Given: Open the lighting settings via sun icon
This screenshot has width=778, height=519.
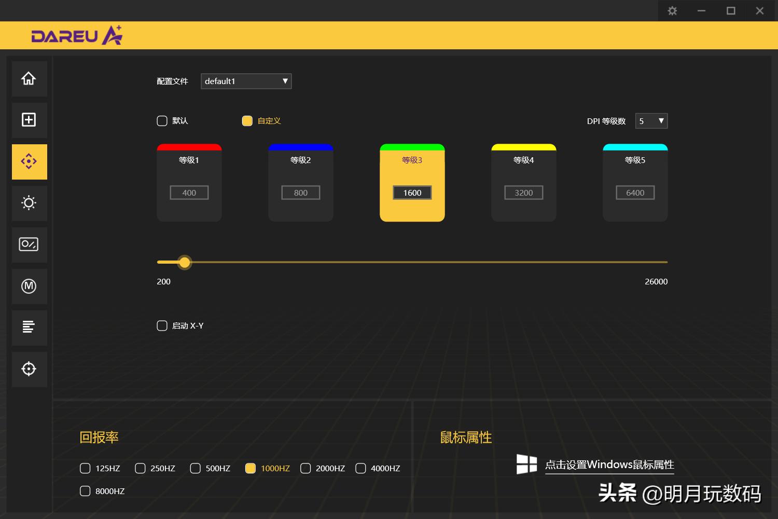Looking at the screenshot, I should point(29,203).
